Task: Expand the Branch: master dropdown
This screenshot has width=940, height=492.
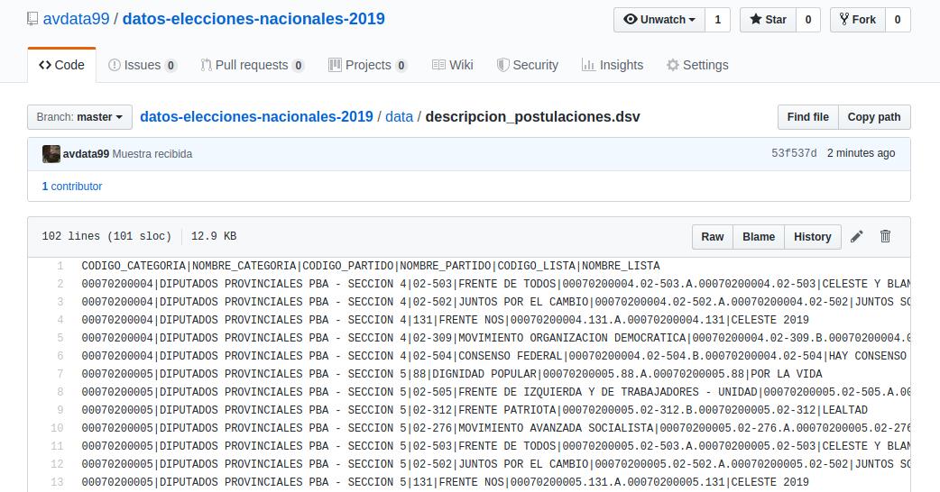Action: (x=79, y=117)
